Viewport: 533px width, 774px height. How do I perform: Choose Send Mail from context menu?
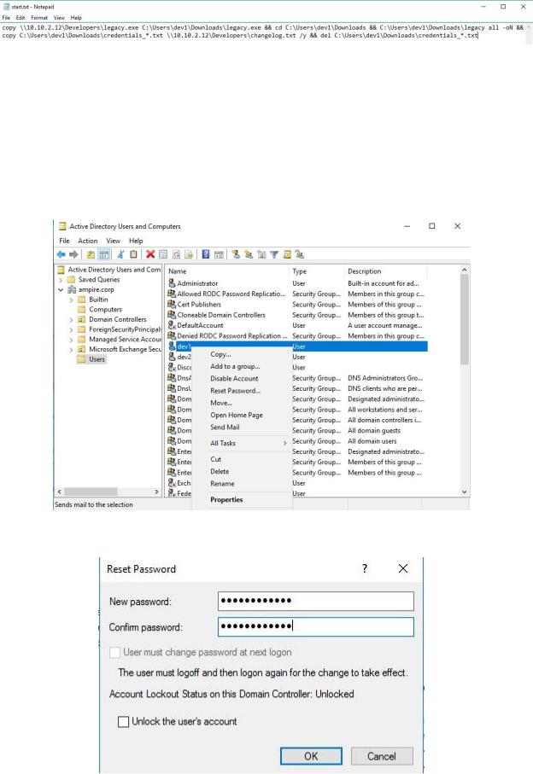242,427
